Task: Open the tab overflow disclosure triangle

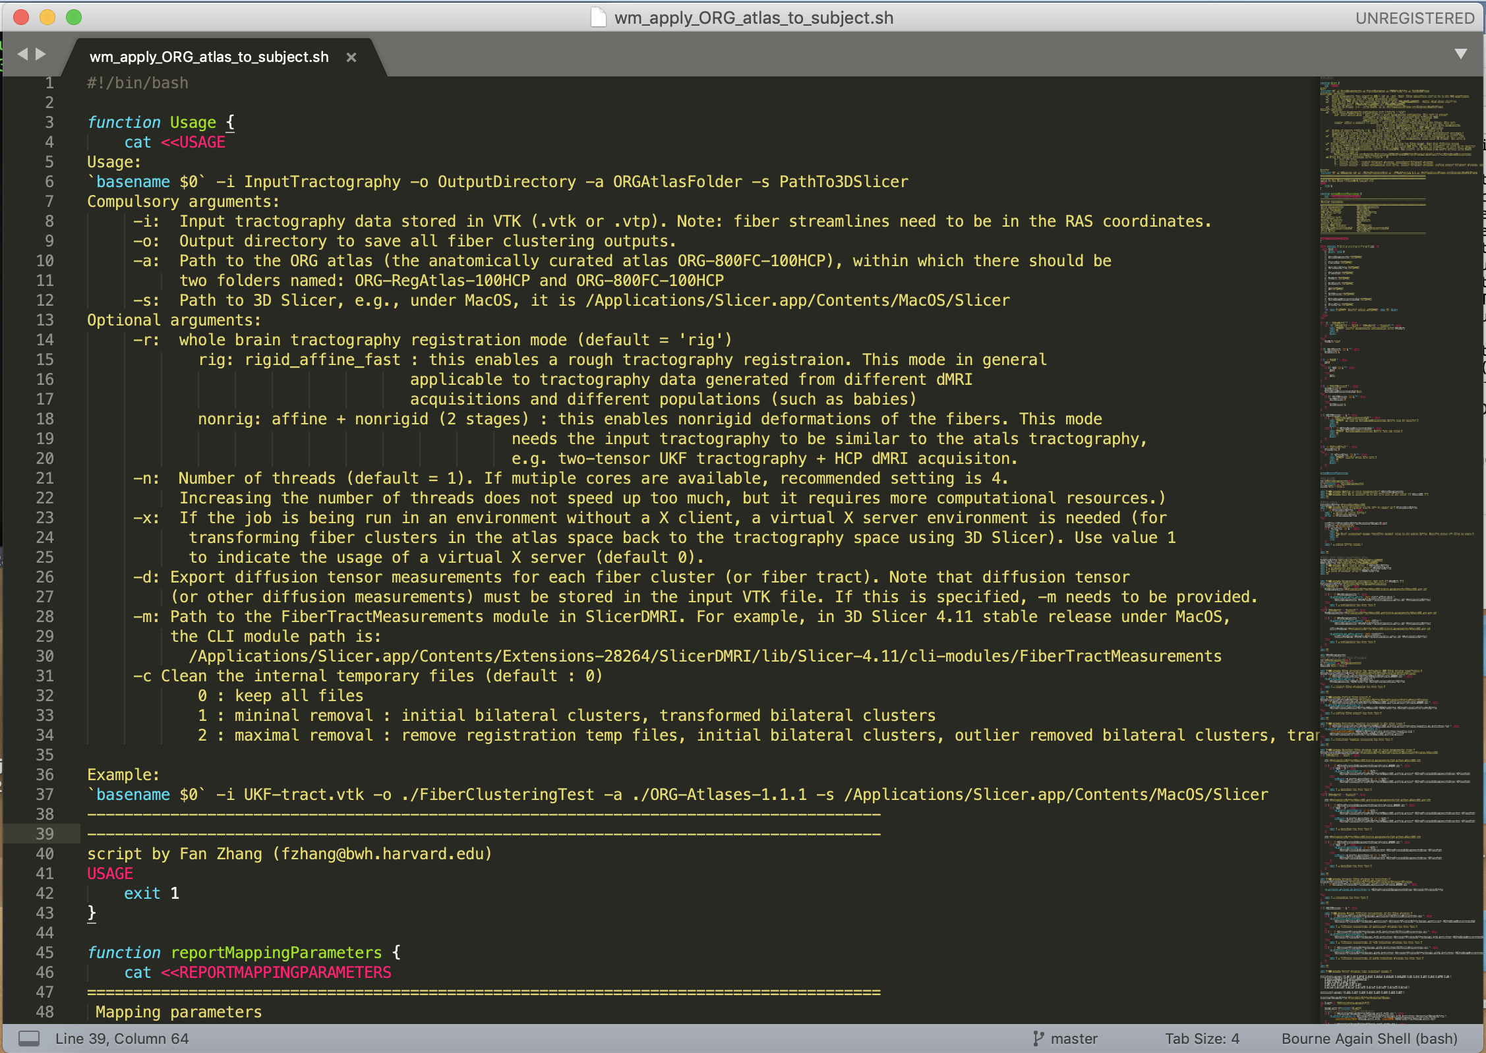Action: click(x=1462, y=54)
